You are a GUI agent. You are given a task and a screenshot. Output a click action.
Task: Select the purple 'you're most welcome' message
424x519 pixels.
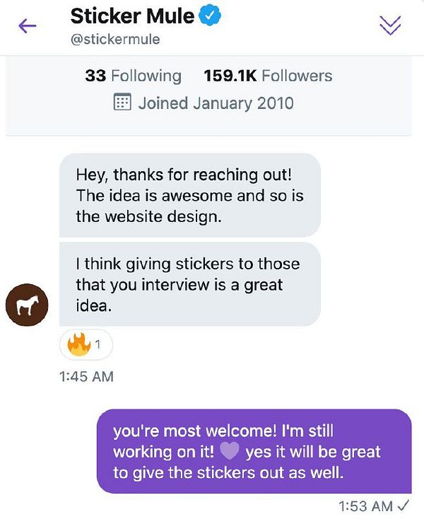pyautogui.click(x=254, y=451)
